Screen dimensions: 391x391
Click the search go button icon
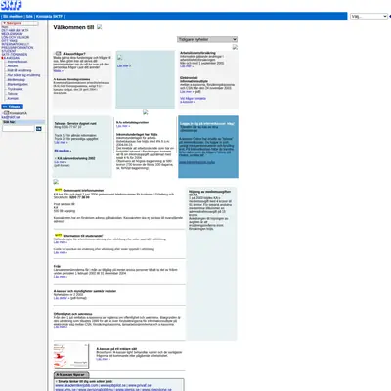(x=39, y=129)
